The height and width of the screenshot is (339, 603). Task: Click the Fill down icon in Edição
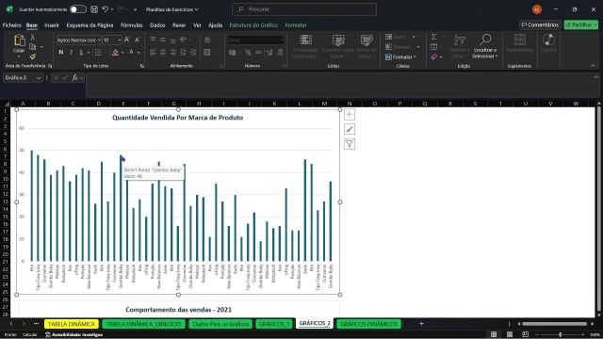tap(433, 47)
